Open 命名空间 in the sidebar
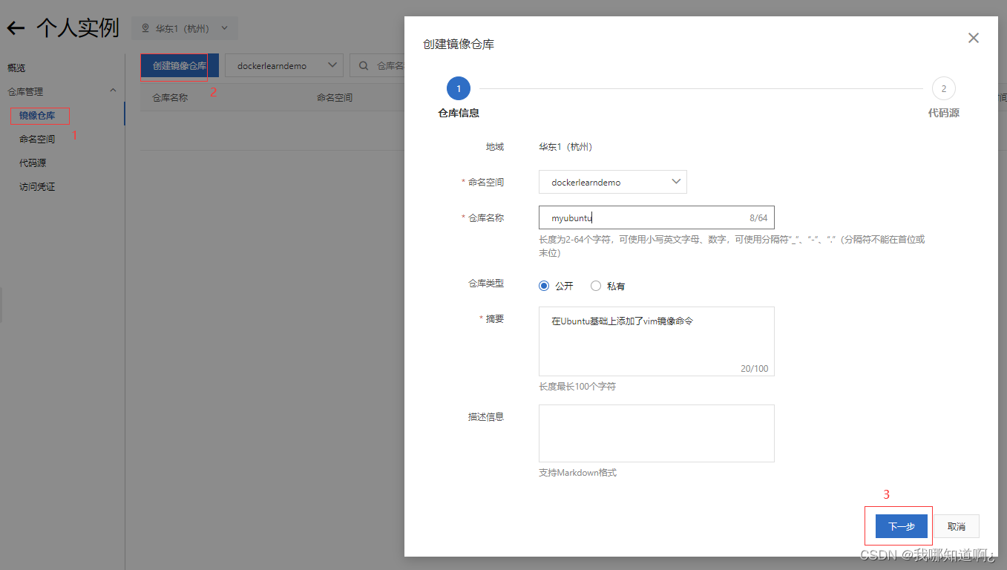1007x570 pixels. [37, 139]
